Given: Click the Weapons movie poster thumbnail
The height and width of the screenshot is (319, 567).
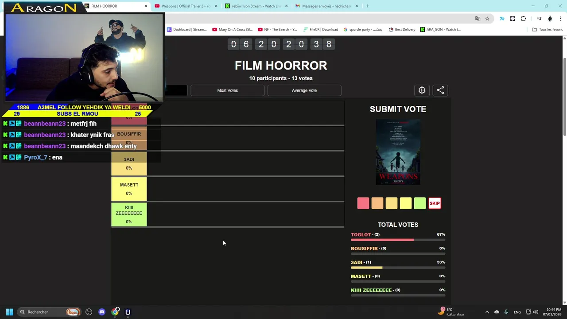Looking at the screenshot, I should point(398,152).
